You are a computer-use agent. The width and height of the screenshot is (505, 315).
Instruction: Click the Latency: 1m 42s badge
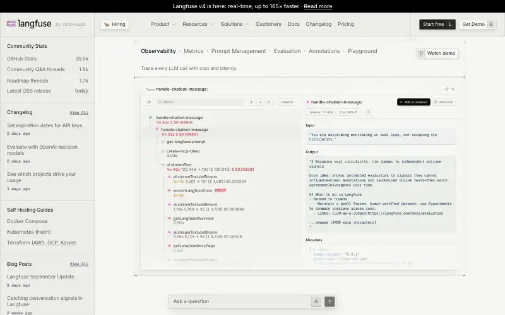(321, 112)
